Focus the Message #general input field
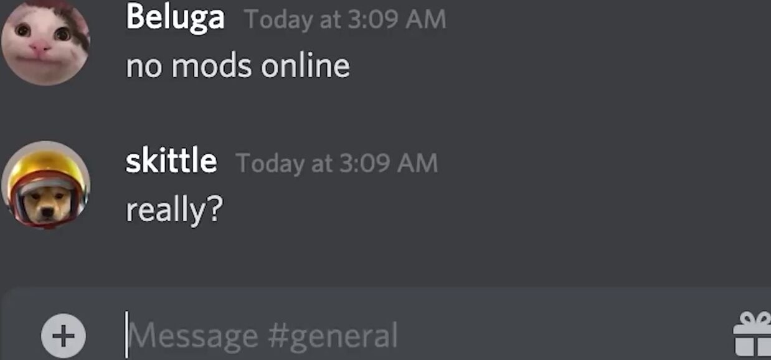Viewport: 771px width, 360px height. pyautogui.click(x=423, y=336)
